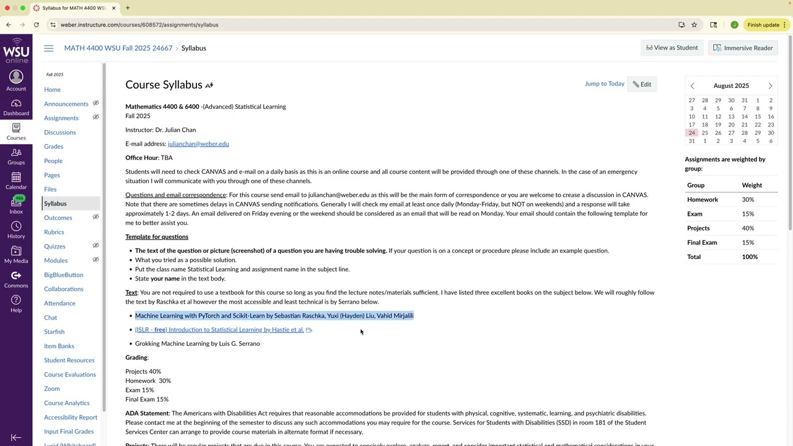Viewport: 793px width, 446px height.
Task: Open Attendance in course menu
Action: click(59, 304)
